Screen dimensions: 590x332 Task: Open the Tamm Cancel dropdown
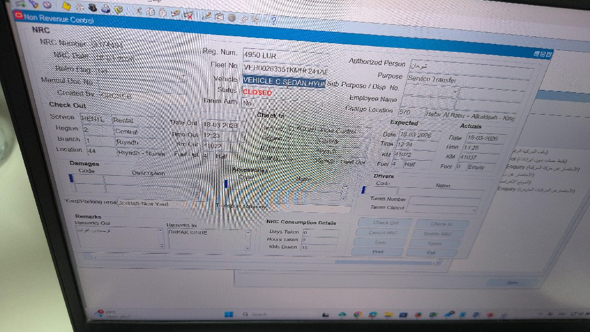click(x=474, y=209)
